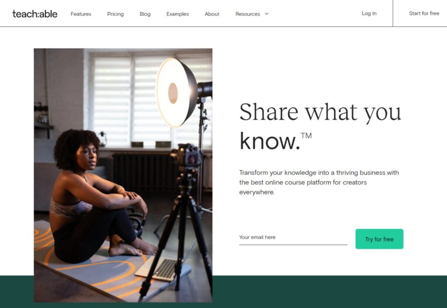Click Start for free in header
The width and height of the screenshot is (447, 308).
pyautogui.click(x=424, y=14)
